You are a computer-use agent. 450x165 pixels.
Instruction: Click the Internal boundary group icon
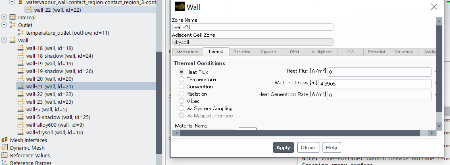(12, 17)
